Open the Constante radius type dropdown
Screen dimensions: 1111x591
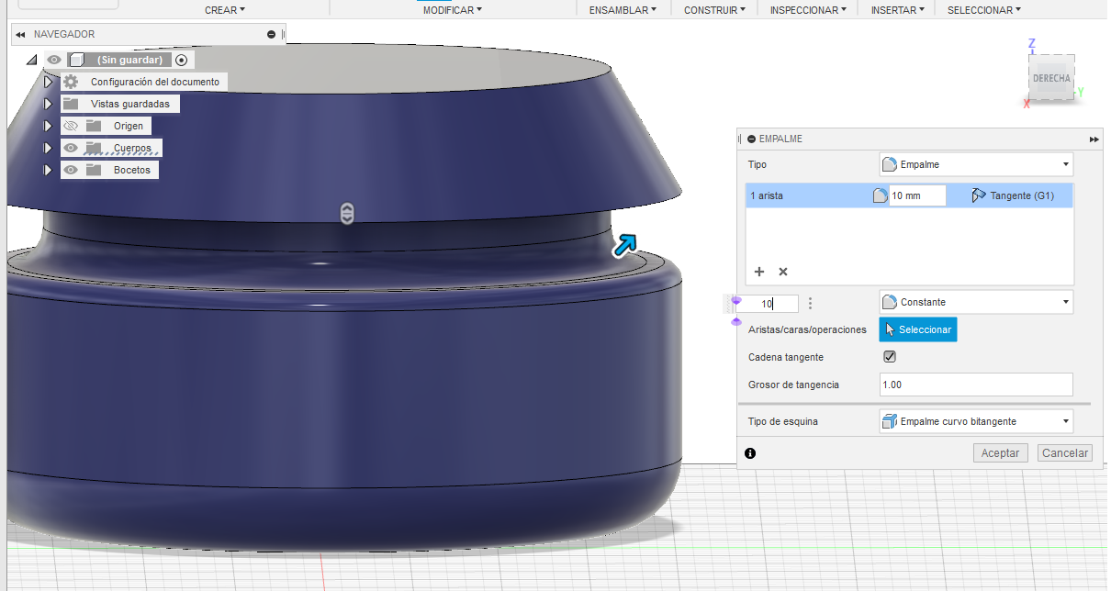click(x=976, y=302)
